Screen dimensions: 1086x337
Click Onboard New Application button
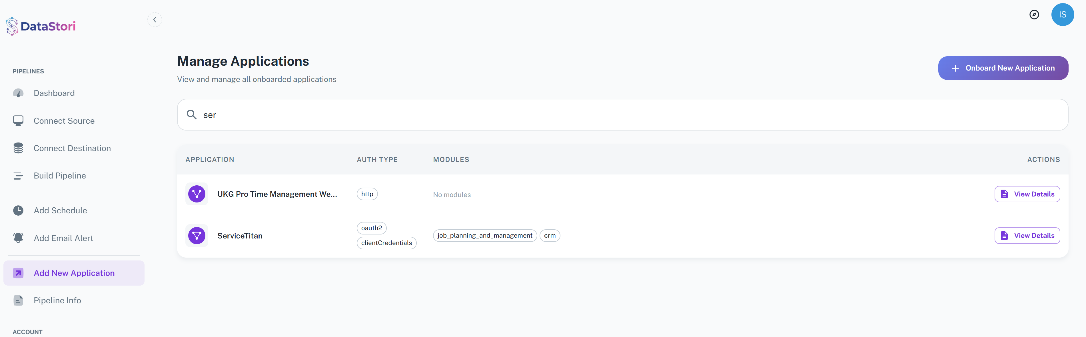coord(1003,68)
